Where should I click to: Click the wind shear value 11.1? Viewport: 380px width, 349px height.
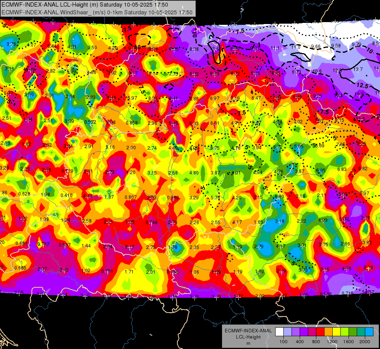(x=275, y=48)
